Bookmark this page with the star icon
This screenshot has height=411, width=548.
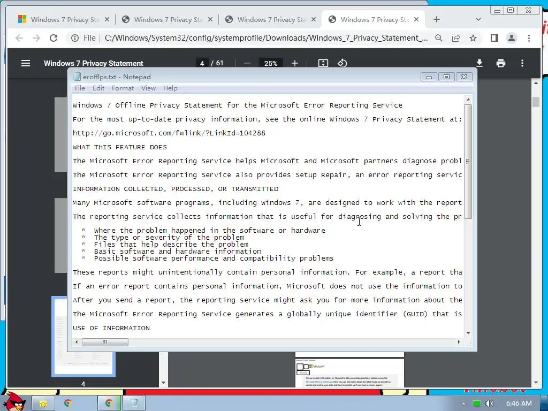473,38
